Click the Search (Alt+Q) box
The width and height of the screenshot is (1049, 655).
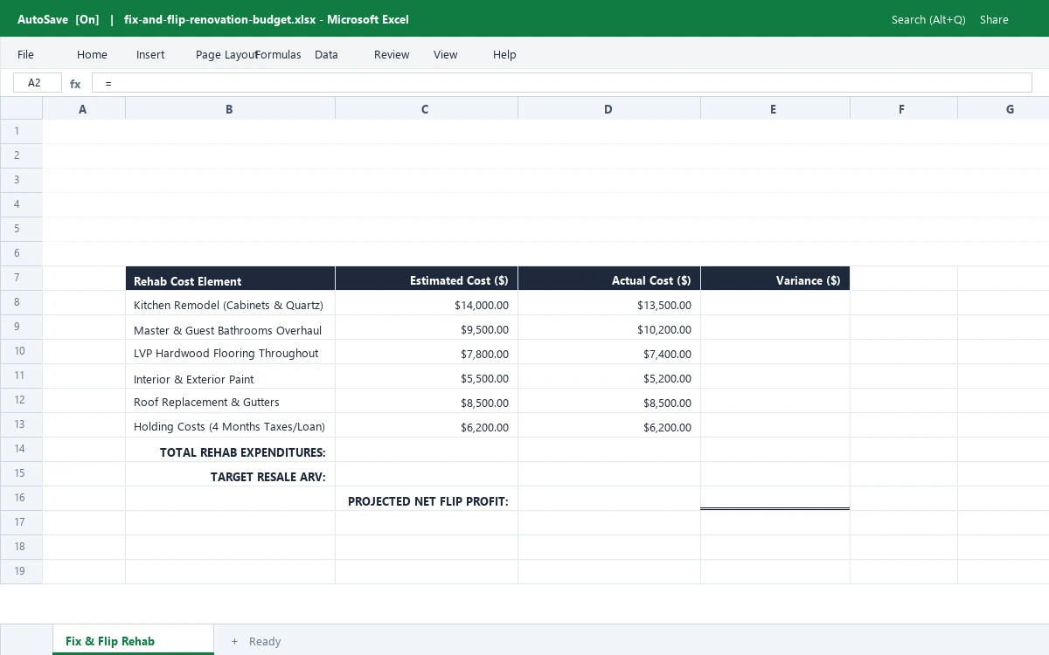tap(928, 19)
